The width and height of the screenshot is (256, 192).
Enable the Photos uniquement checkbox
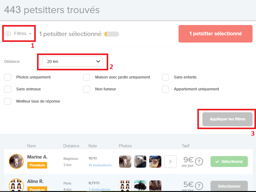(8, 77)
